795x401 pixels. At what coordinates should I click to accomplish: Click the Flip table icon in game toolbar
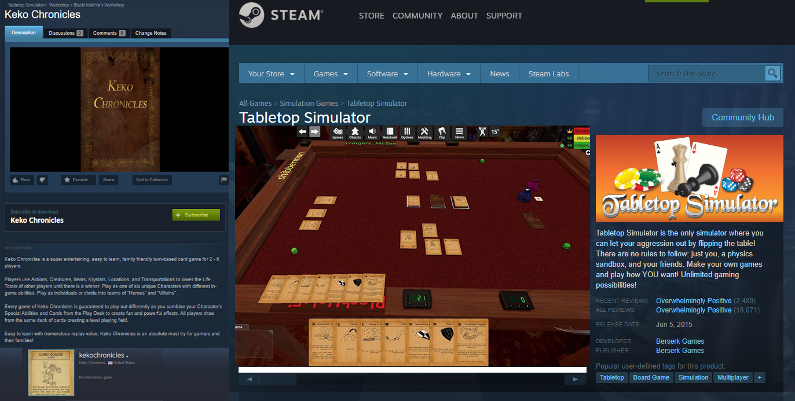(442, 133)
